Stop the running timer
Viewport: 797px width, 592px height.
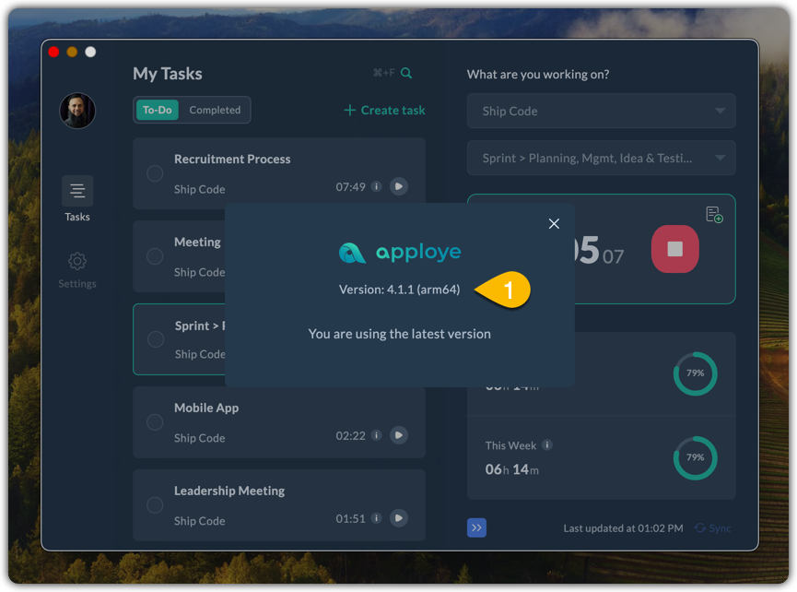click(675, 249)
